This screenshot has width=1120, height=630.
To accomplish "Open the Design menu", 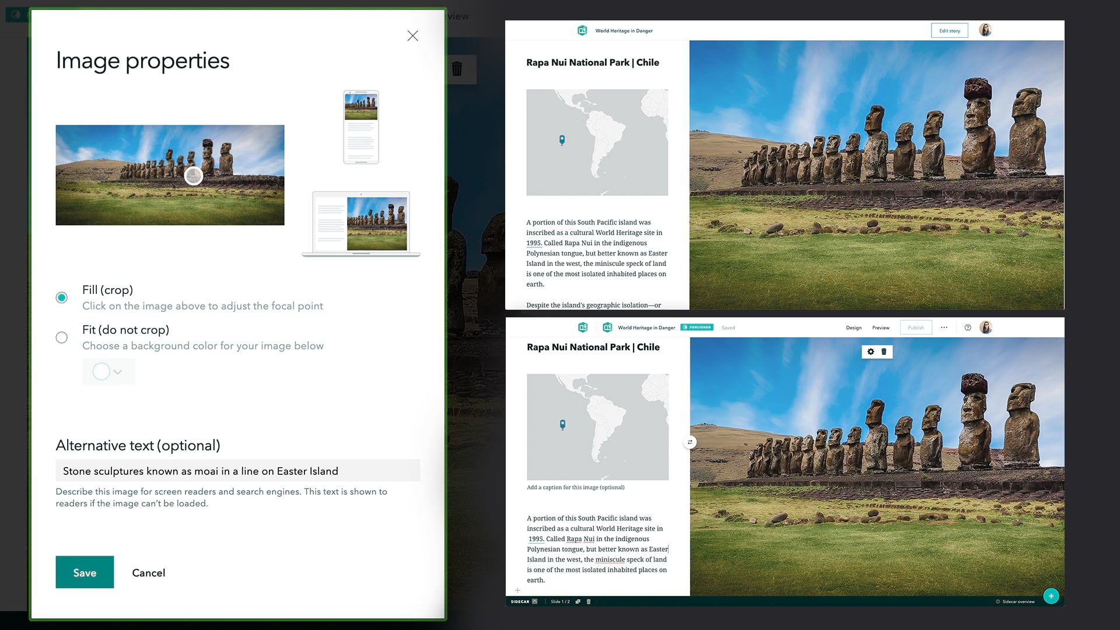I will point(853,327).
